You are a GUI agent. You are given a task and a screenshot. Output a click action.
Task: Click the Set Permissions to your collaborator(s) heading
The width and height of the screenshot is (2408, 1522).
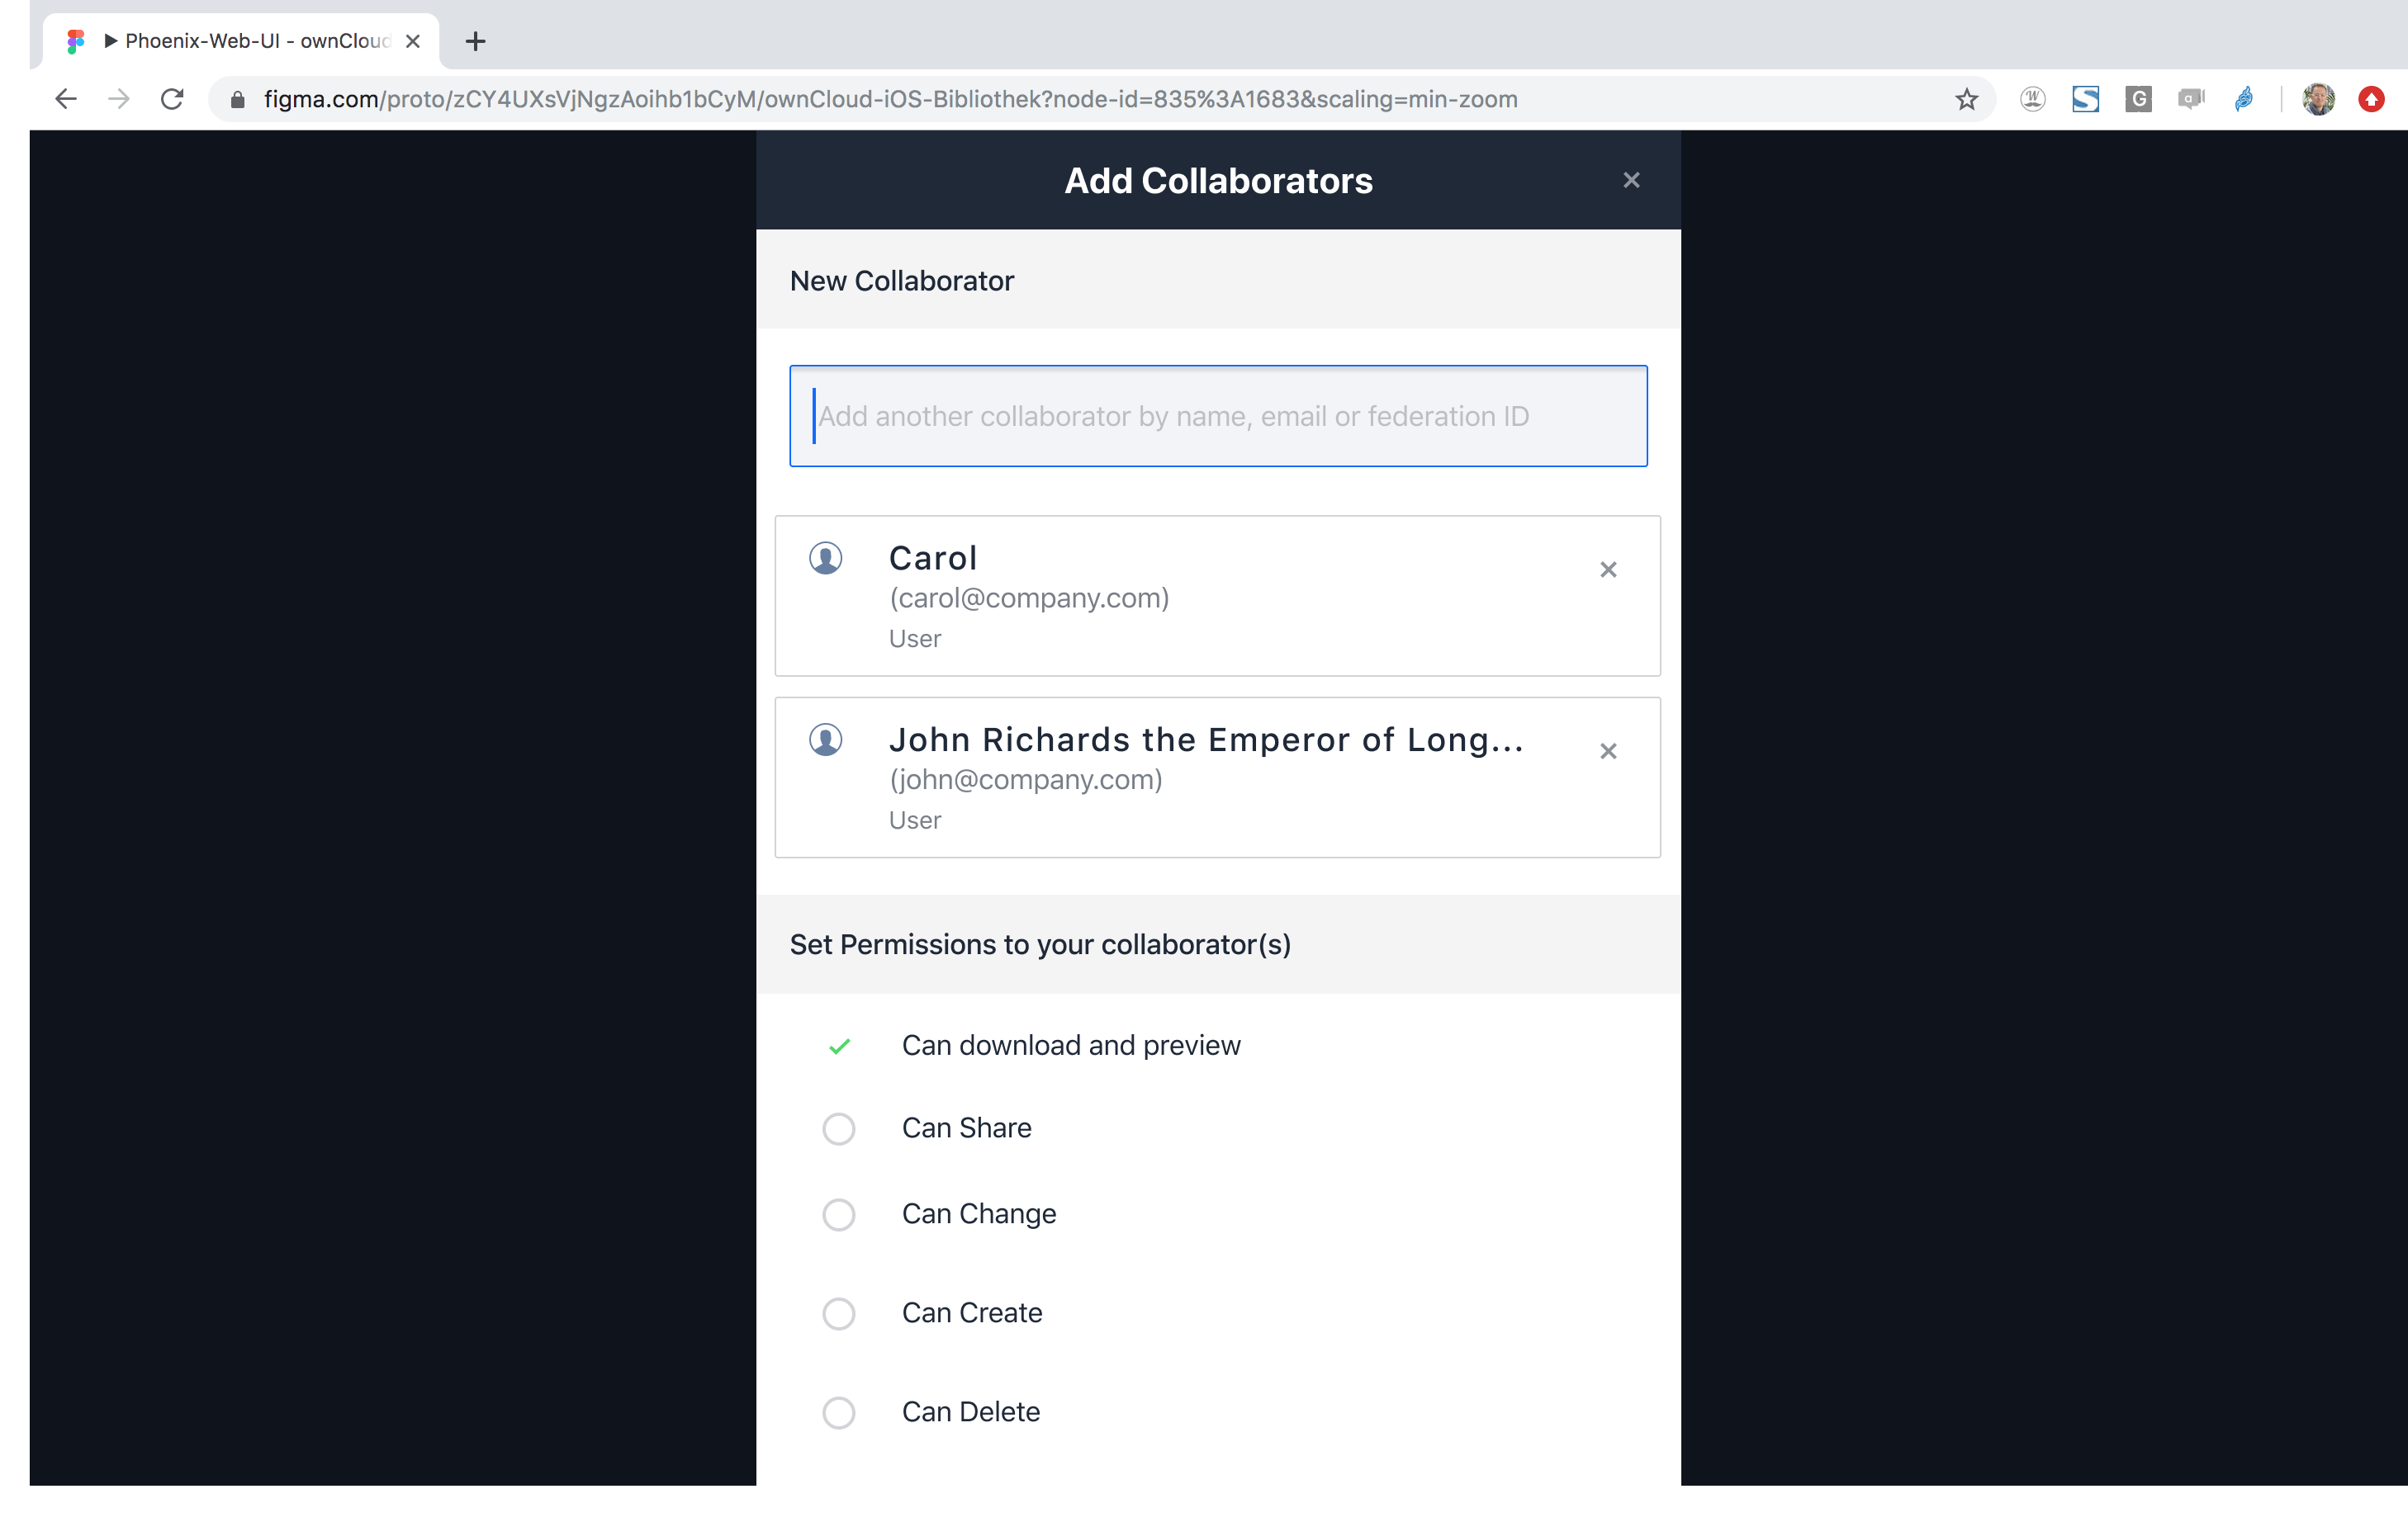pyautogui.click(x=1040, y=944)
